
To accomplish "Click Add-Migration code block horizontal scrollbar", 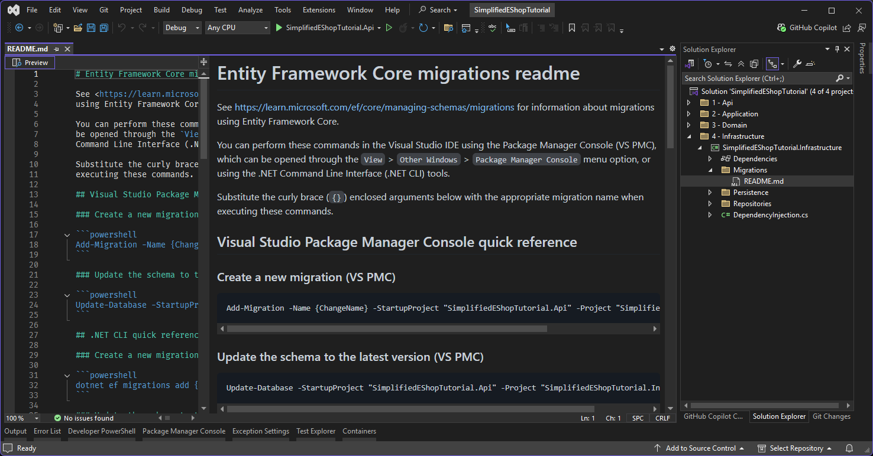I will 387,328.
